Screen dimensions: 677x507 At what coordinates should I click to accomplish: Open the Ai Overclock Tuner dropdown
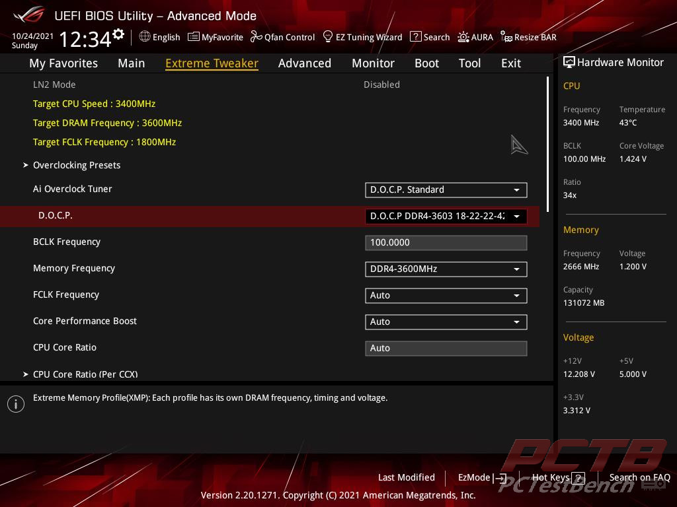pos(446,189)
